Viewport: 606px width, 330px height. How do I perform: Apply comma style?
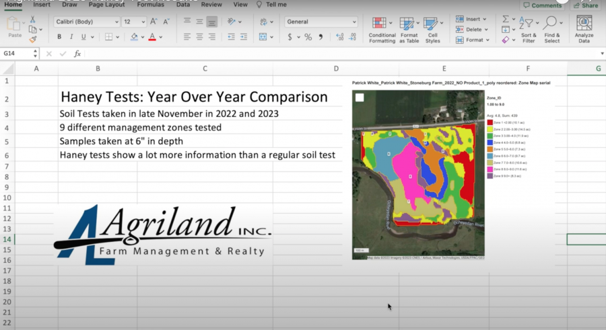pyautogui.click(x=321, y=37)
